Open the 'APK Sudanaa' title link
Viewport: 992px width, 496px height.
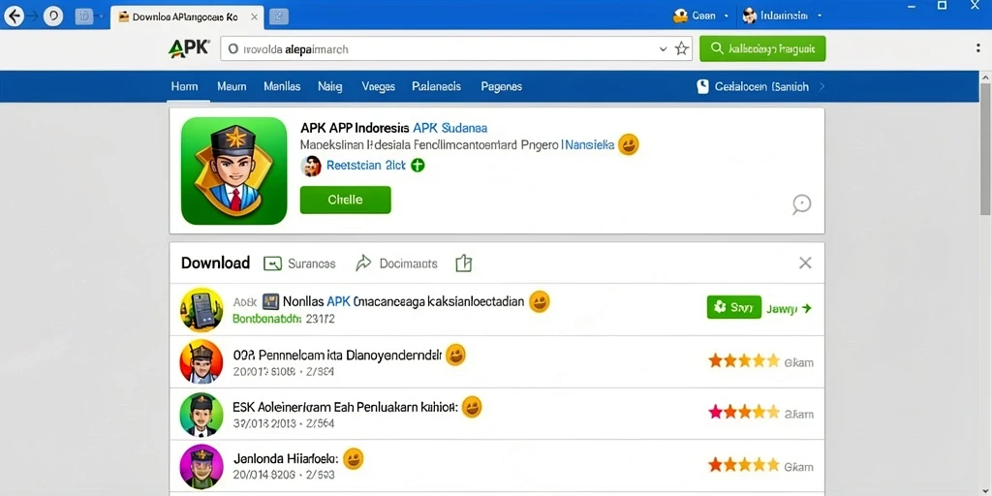[x=451, y=127]
